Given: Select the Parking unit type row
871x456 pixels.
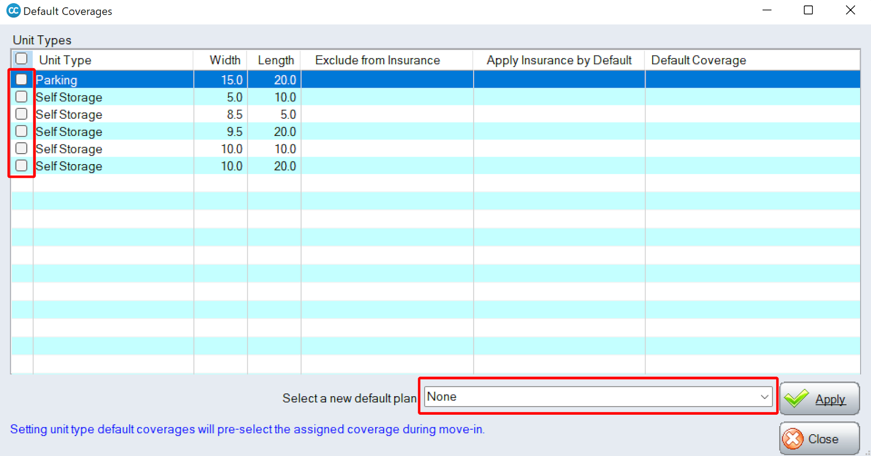Looking at the screenshot, I should [436, 79].
